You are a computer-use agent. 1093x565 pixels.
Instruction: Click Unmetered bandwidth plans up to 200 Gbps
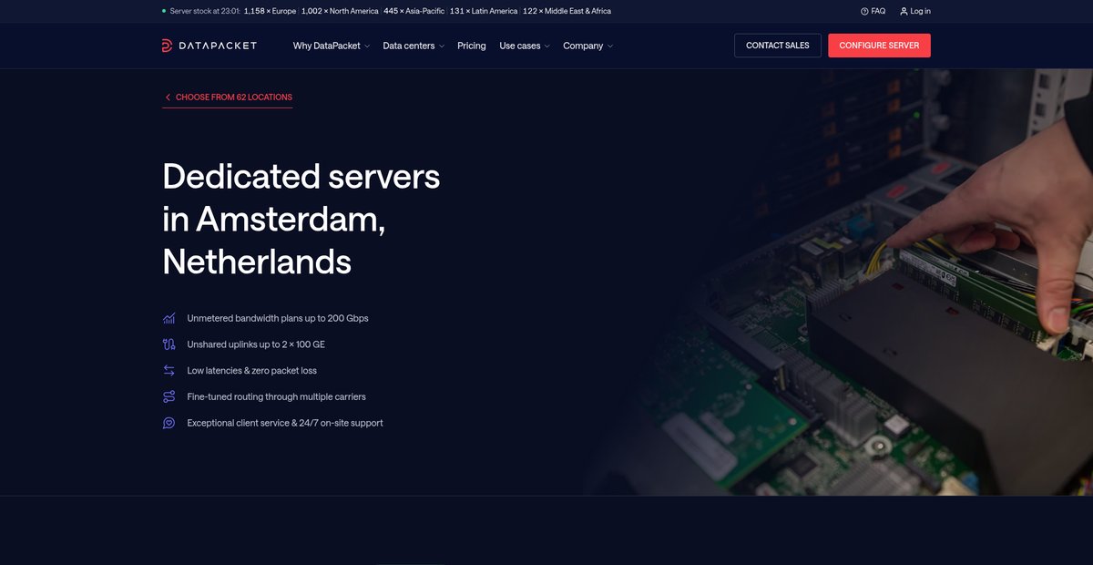pyautogui.click(x=278, y=318)
